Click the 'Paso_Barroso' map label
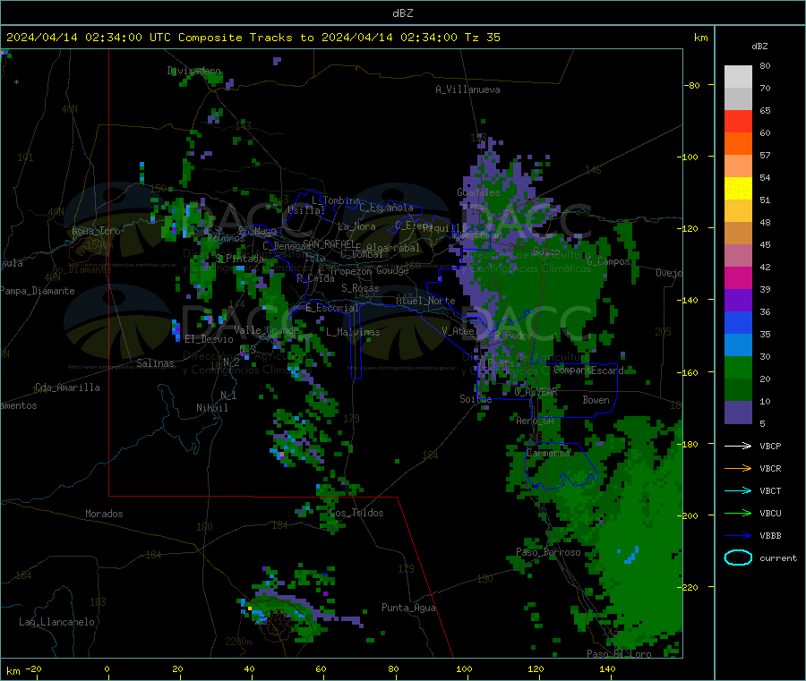Image resolution: width=806 pixels, height=681 pixels. [x=548, y=552]
